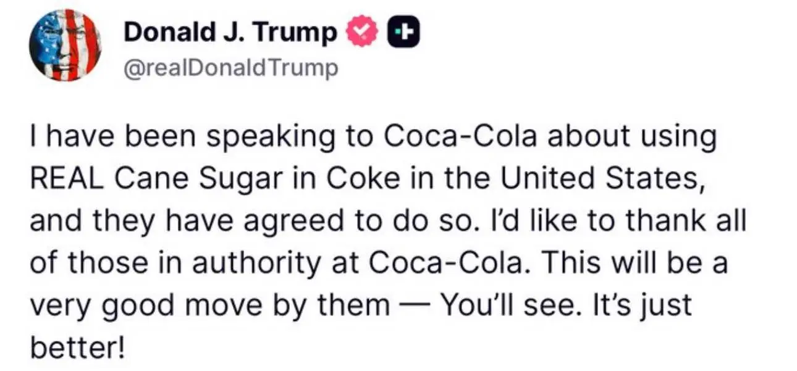Click the em dash before "You'll see"
This screenshot has width=797, height=371.
pos(412,306)
